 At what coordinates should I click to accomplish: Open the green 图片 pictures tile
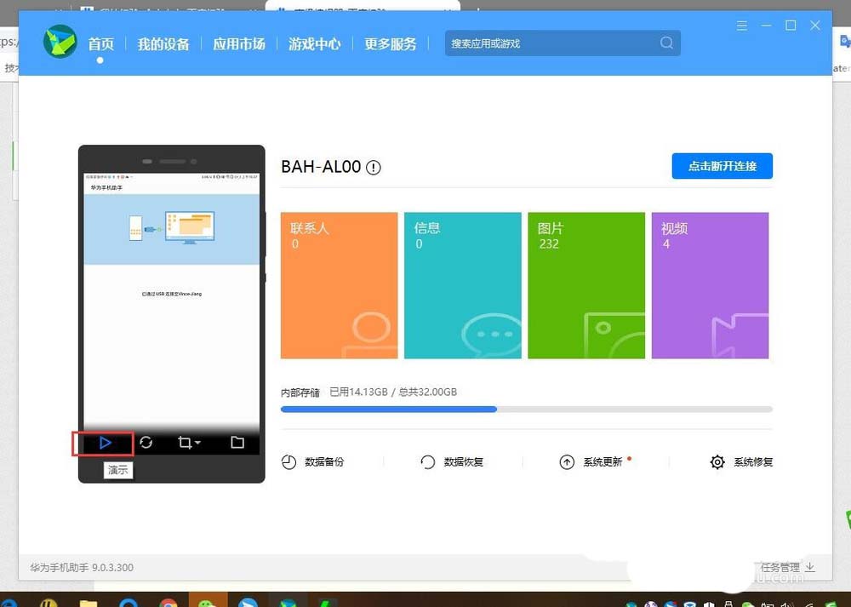(586, 285)
